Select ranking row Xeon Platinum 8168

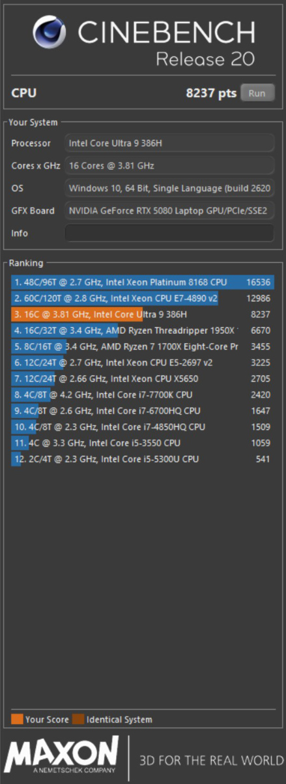(x=143, y=282)
